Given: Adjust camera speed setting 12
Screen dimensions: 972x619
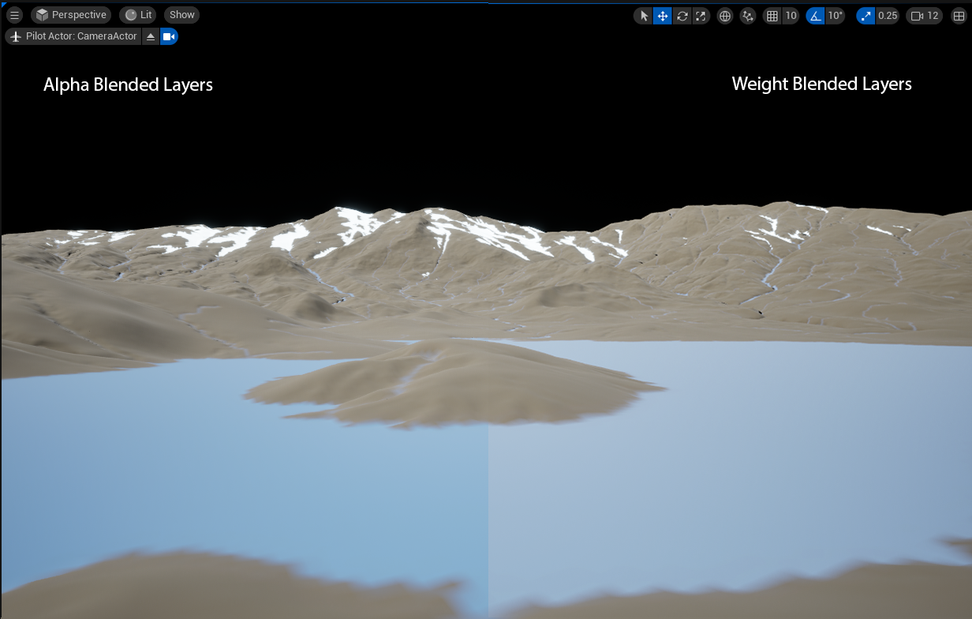Looking at the screenshot, I should pyautogui.click(x=925, y=16).
